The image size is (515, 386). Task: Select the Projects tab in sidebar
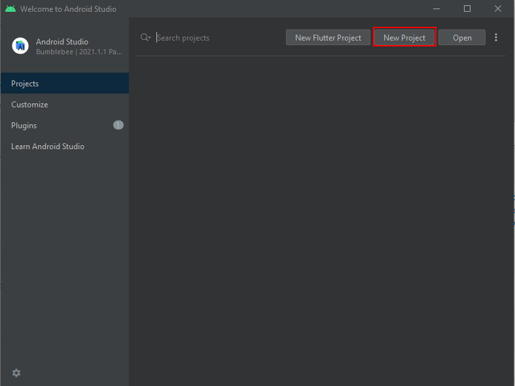point(65,83)
